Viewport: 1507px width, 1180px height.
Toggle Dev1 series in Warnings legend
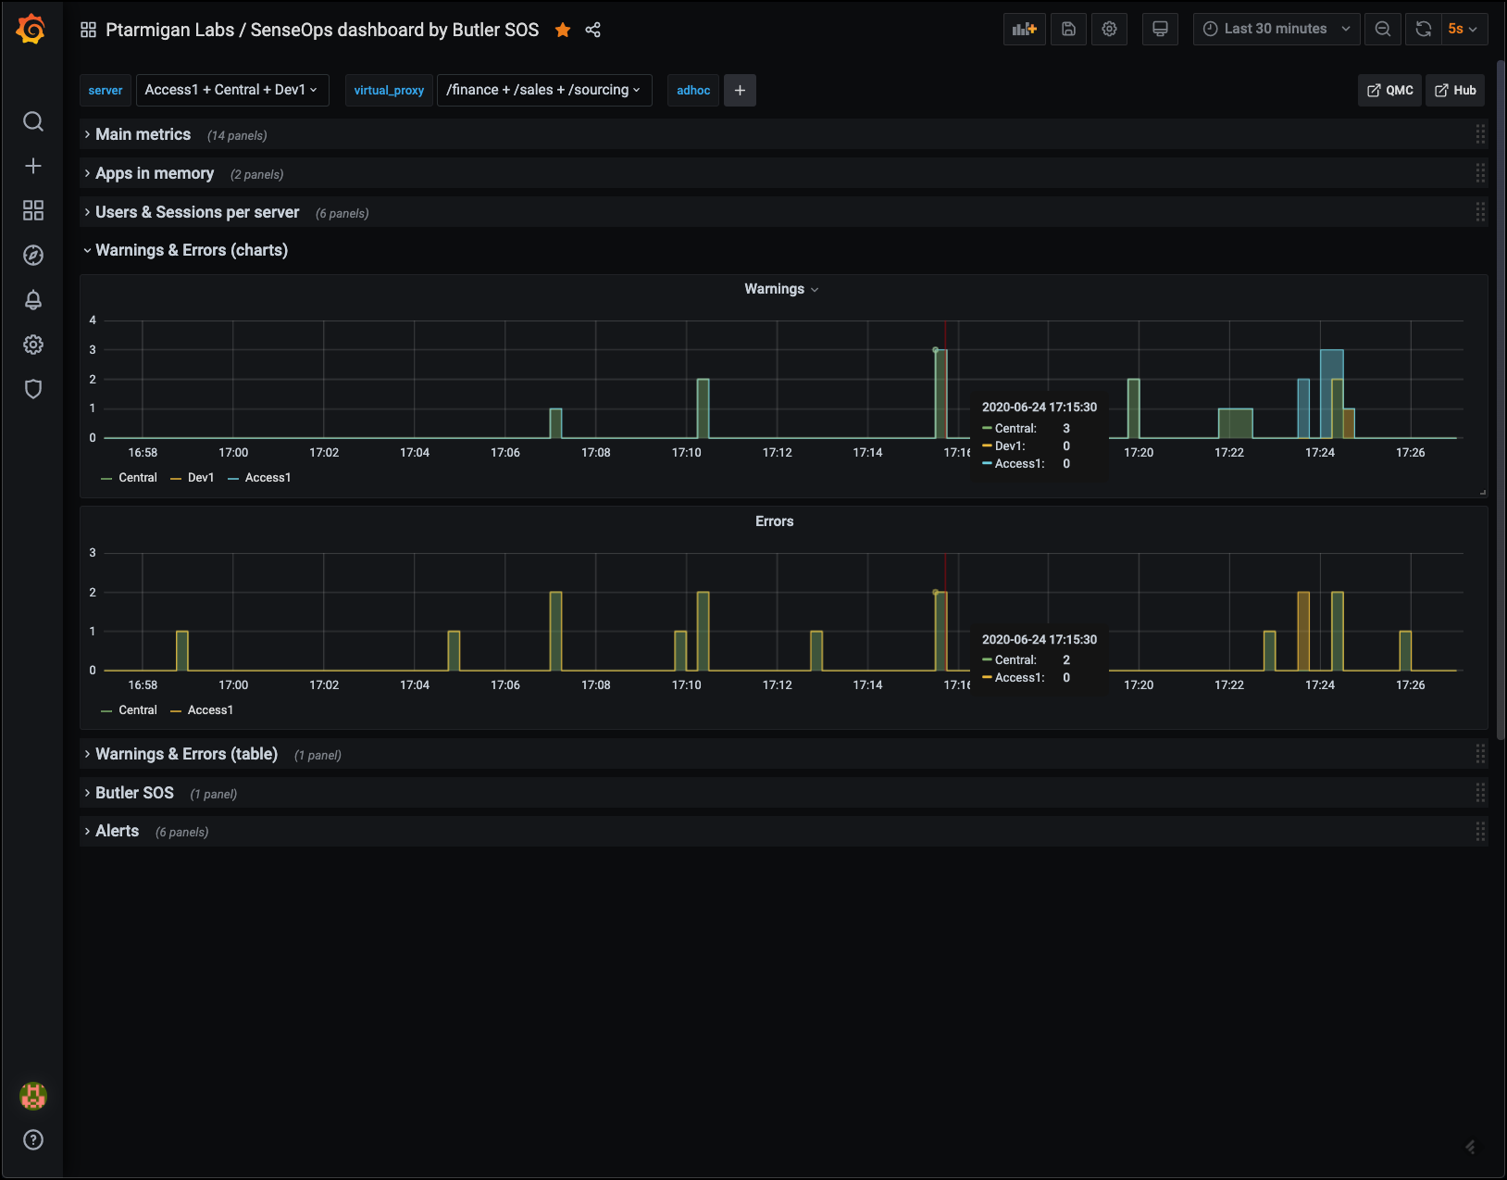pos(200,478)
